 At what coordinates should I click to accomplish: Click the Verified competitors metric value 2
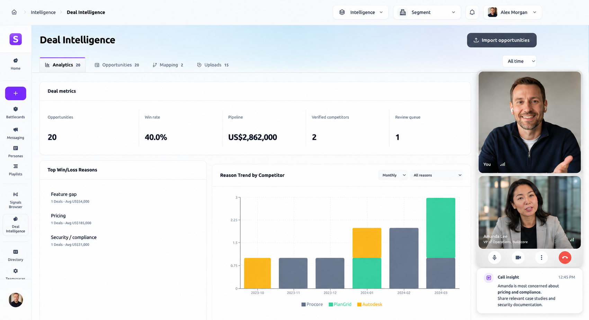point(314,137)
